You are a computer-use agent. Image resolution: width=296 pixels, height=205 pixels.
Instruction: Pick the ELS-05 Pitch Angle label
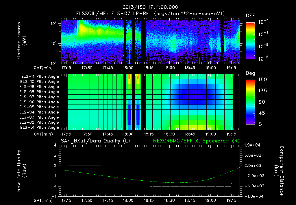tap(39, 107)
